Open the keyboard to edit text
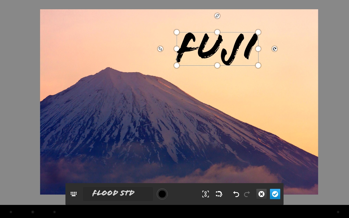The image size is (349, 218). (x=74, y=194)
